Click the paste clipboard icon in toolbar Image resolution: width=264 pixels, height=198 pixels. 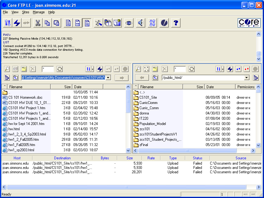(57, 23)
